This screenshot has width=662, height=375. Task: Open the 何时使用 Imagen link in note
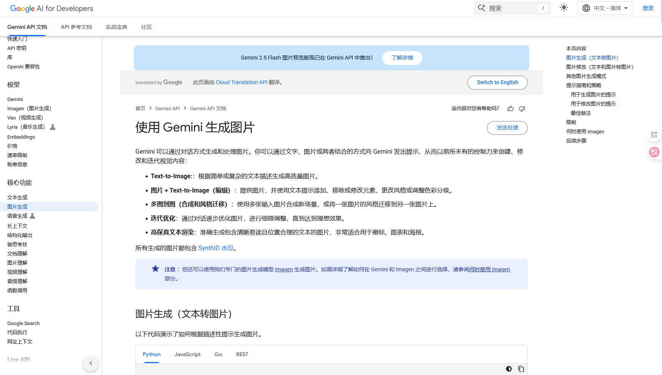coord(490,269)
